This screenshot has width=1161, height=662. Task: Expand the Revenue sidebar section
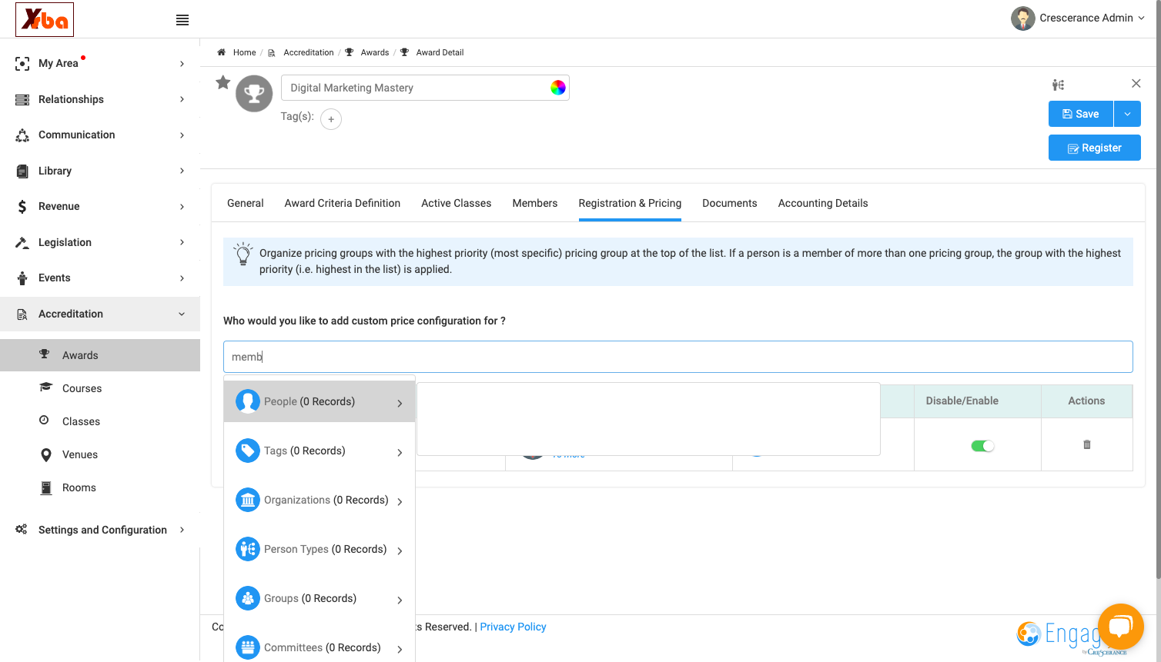tap(100, 206)
